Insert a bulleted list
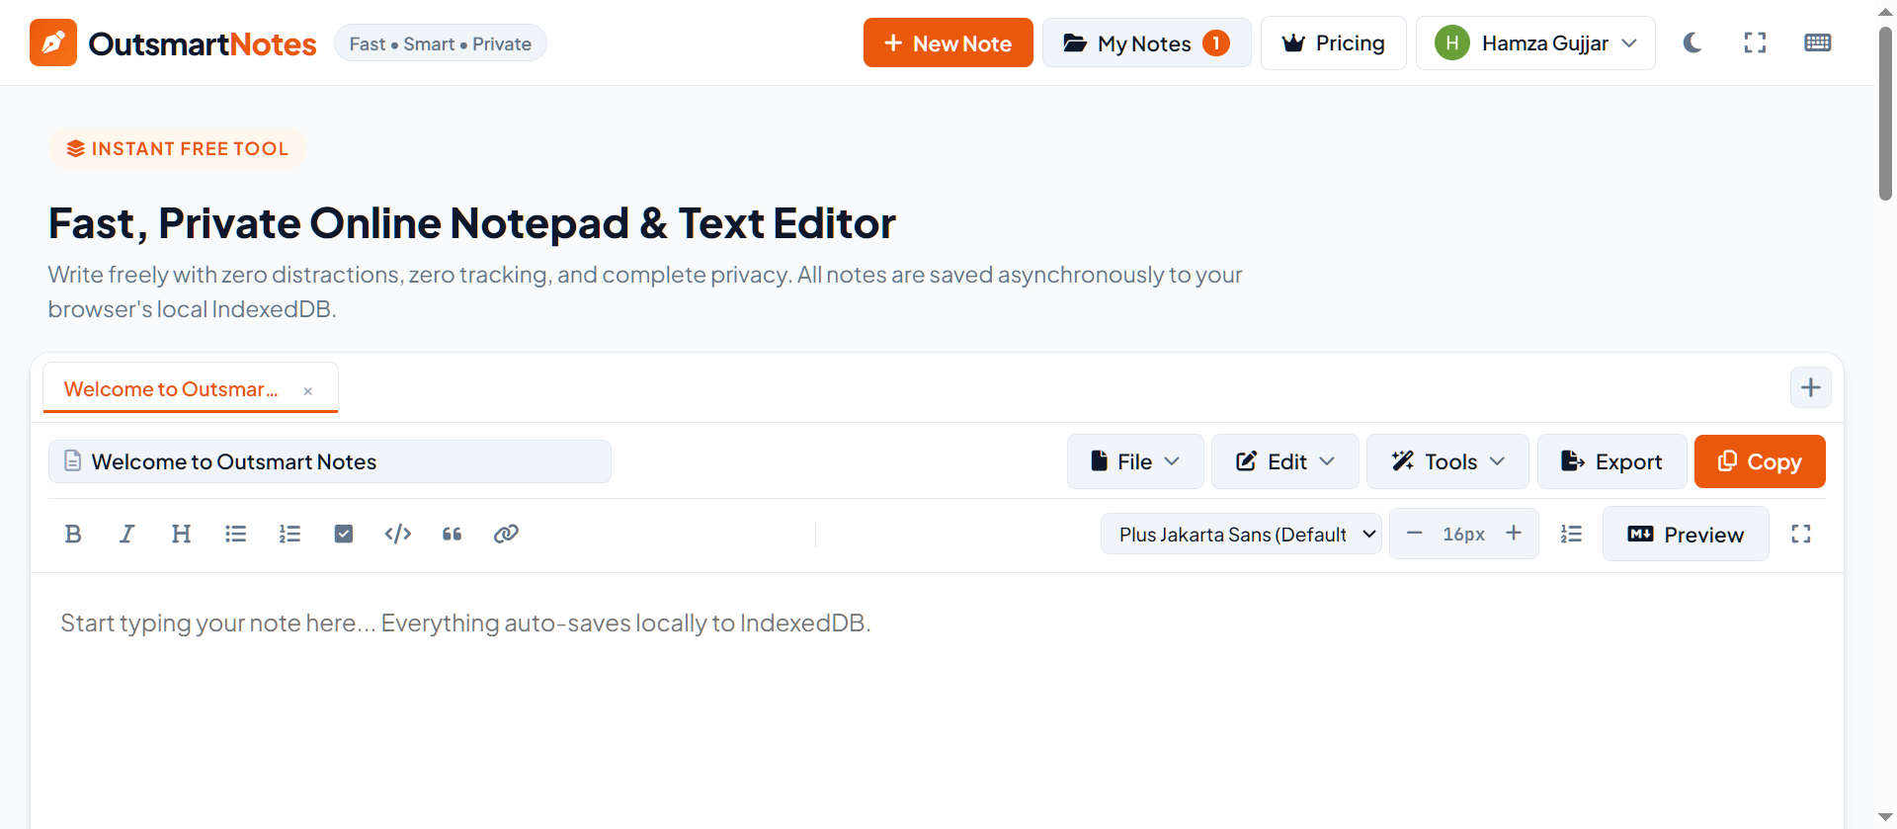This screenshot has width=1897, height=829. pyautogui.click(x=235, y=534)
